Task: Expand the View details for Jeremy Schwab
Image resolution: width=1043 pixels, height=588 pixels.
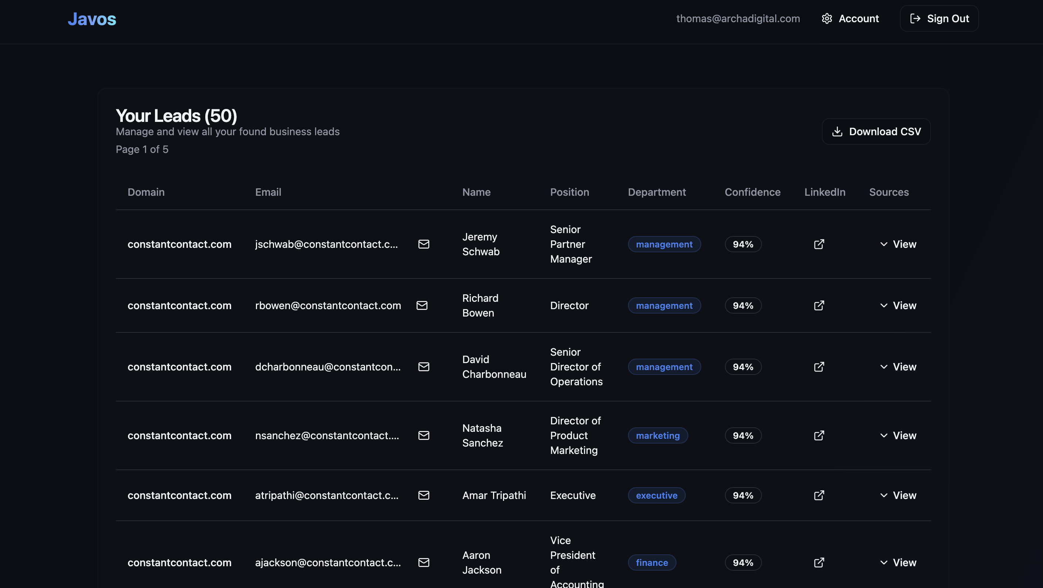Action: [897, 244]
